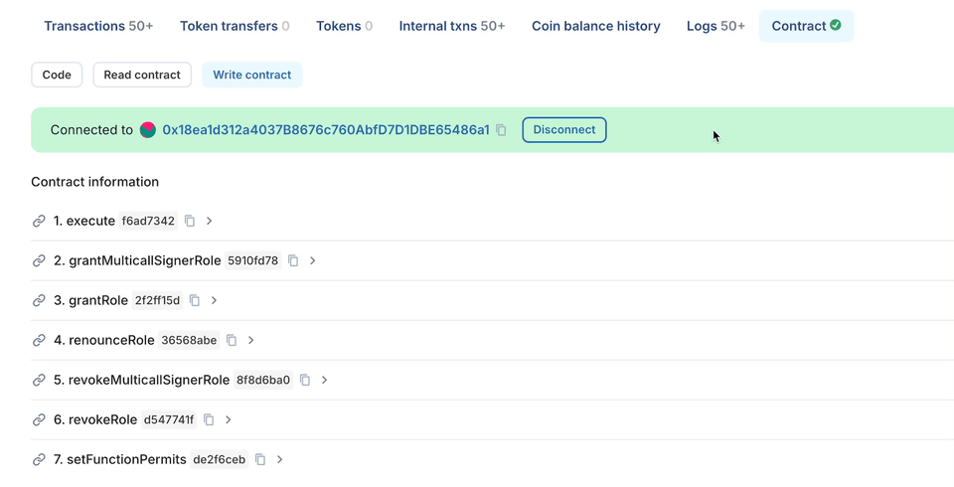Show the contract Code view
The height and width of the screenshot is (487, 954).
click(57, 75)
